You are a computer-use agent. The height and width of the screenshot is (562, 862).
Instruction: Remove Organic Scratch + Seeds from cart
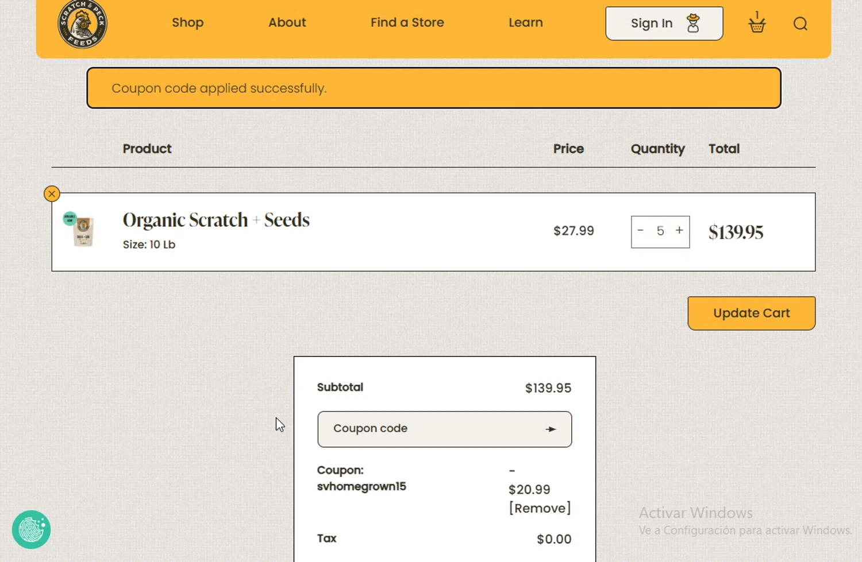click(x=52, y=194)
